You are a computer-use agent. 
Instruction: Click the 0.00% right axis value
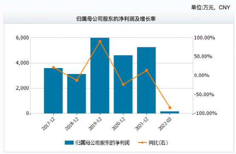pos(202,75)
